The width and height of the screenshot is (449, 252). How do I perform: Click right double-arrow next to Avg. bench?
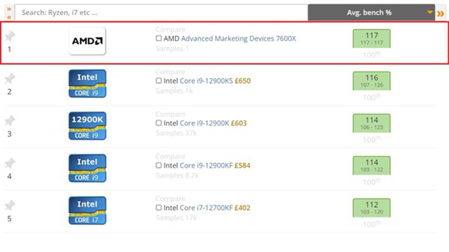tap(440, 13)
